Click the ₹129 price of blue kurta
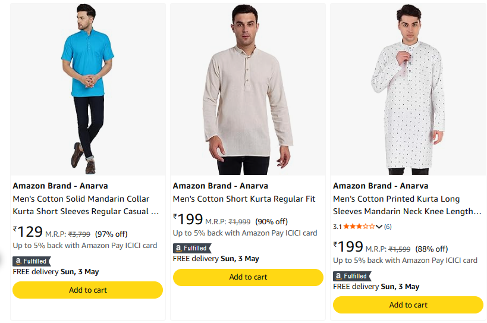487x323 pixels. 28,232
